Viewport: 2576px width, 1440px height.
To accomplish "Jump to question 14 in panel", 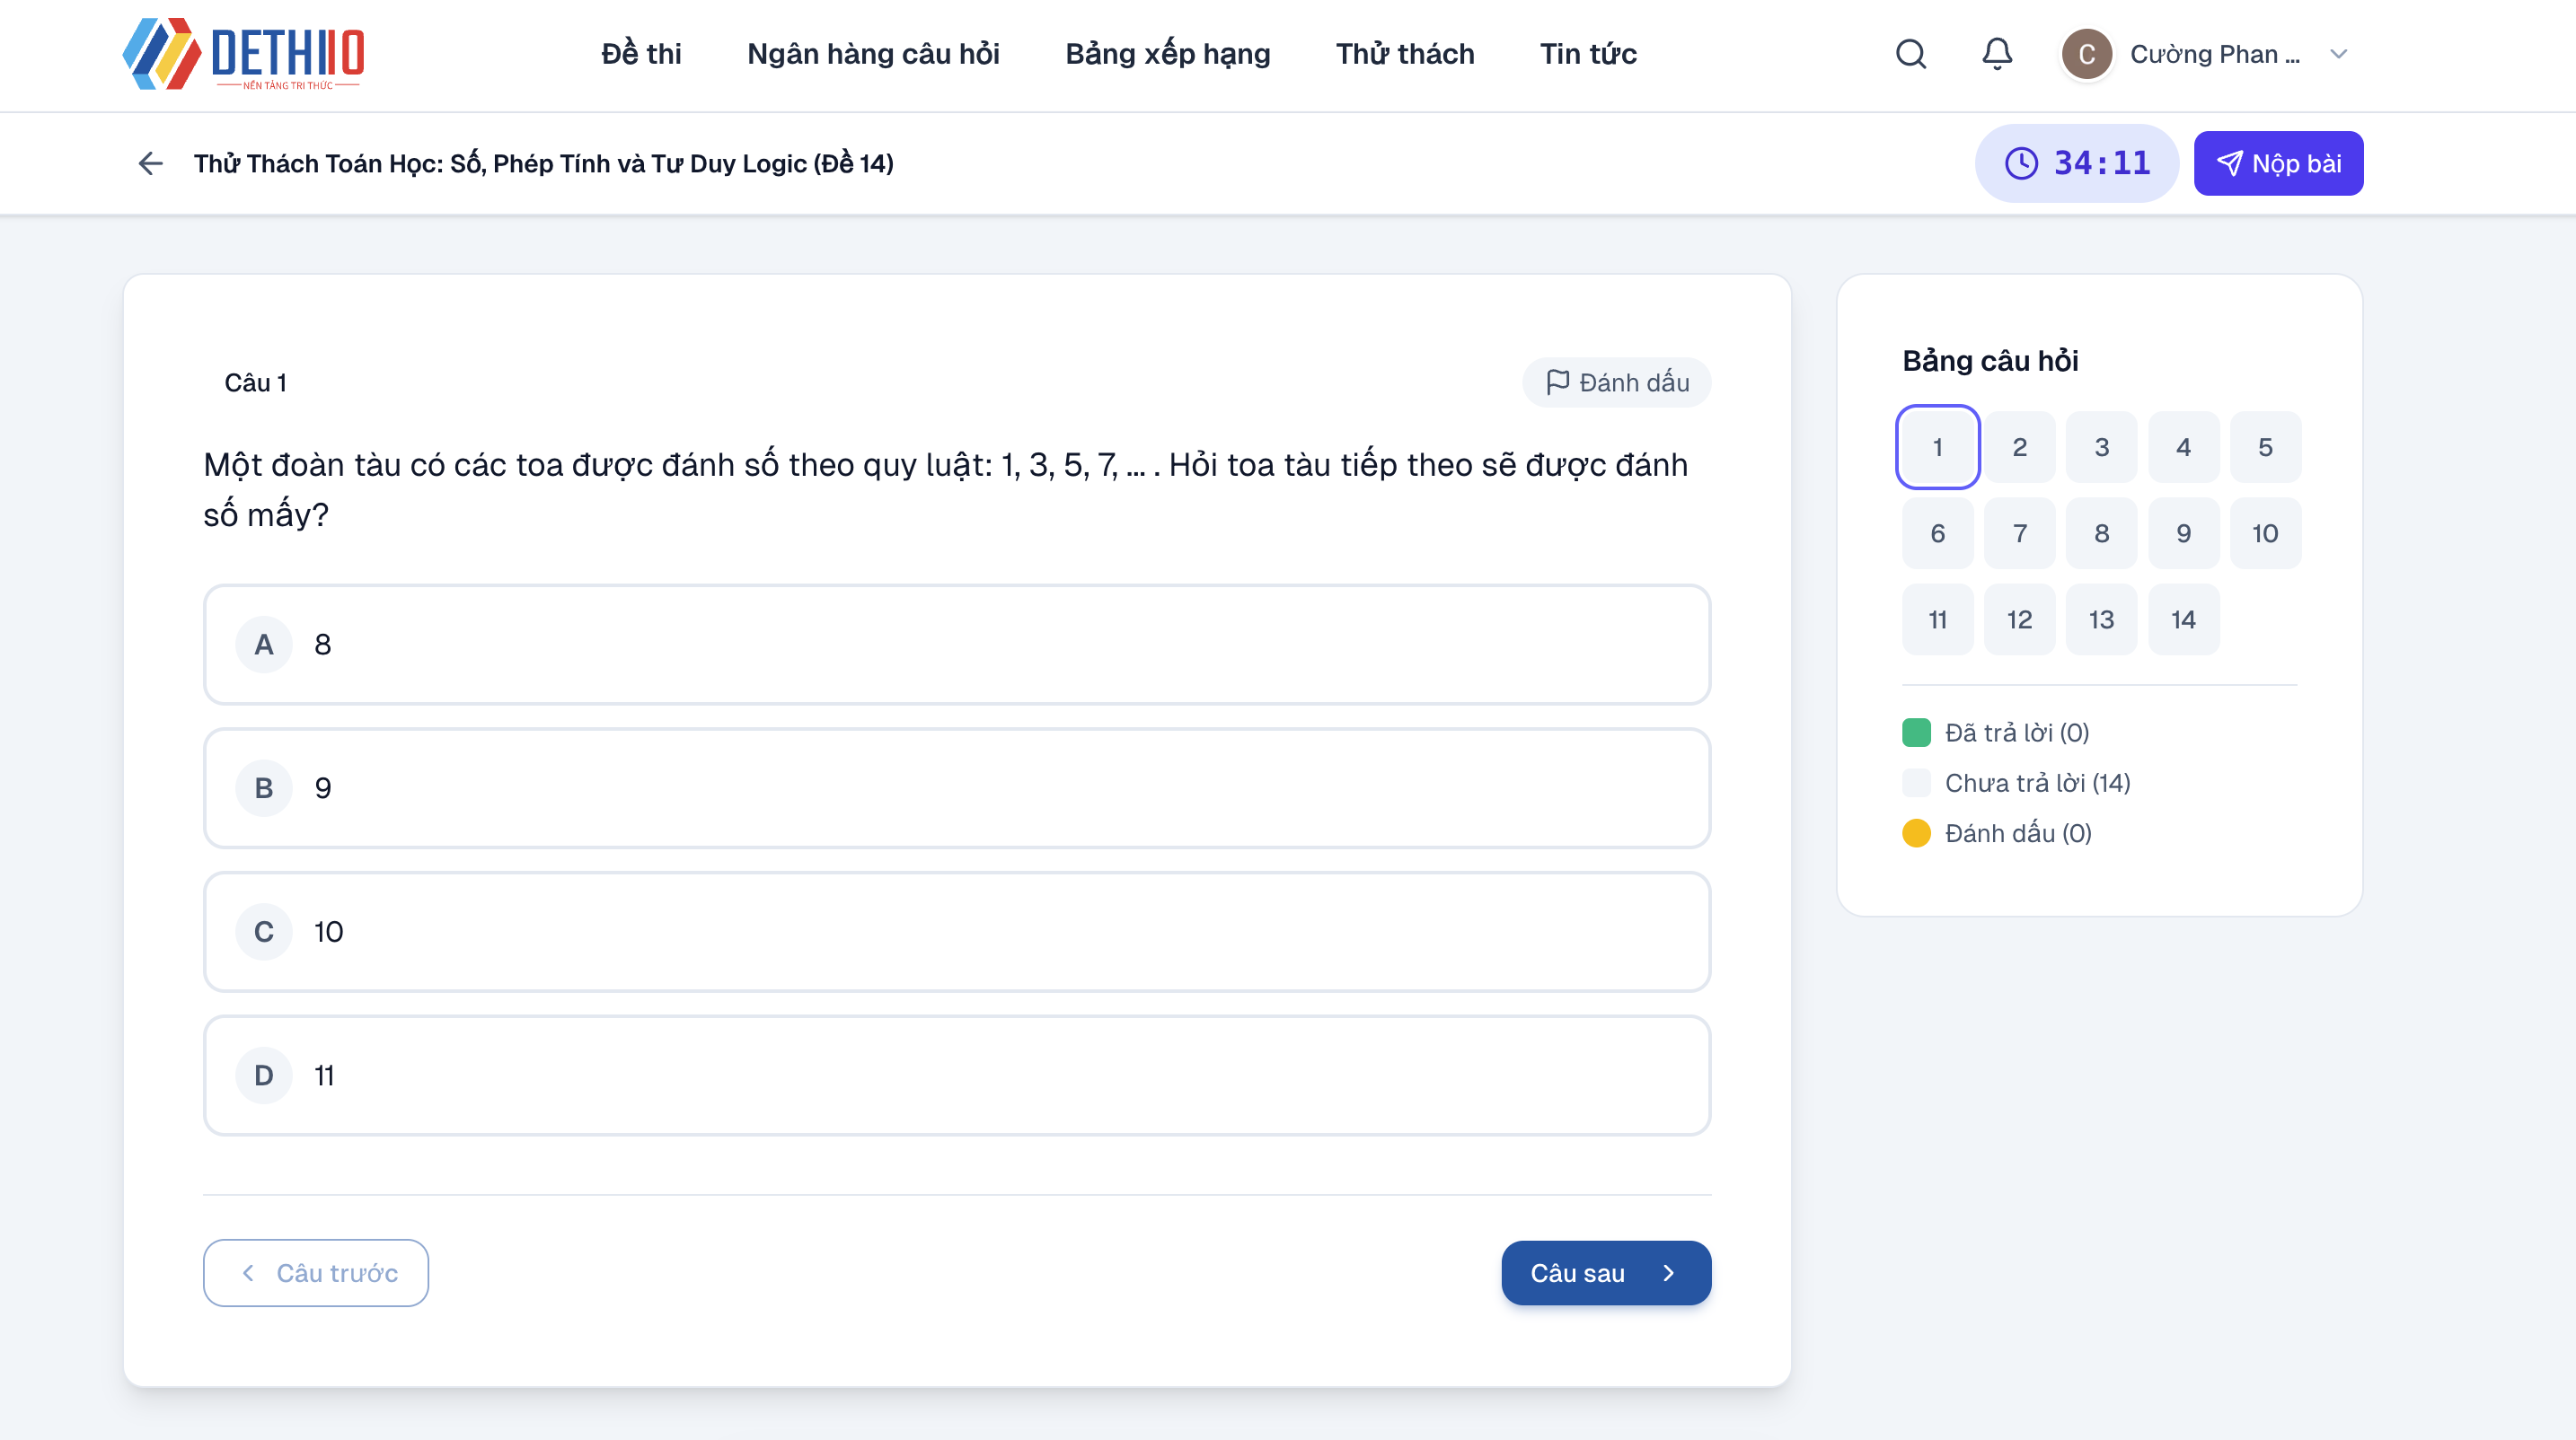I will [x=2184, y=619].
